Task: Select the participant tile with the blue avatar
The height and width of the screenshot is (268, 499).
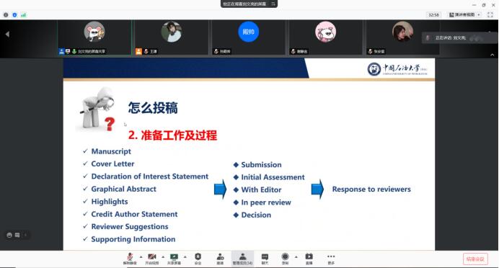Action: pos(248,37)
